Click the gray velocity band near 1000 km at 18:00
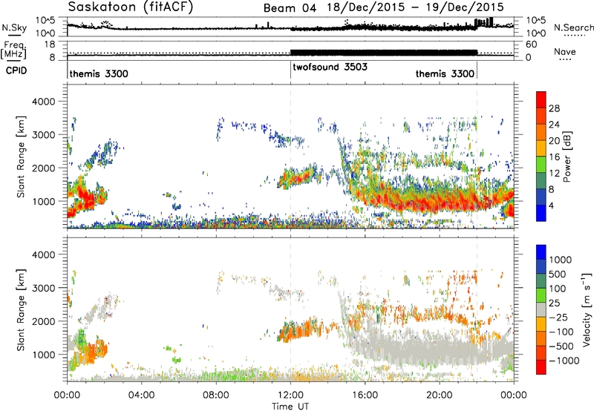 [x=402, y=349]
